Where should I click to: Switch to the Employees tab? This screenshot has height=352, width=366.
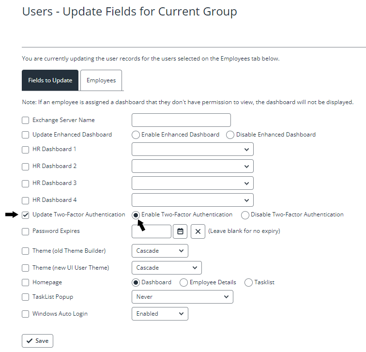tap(101, 80)
